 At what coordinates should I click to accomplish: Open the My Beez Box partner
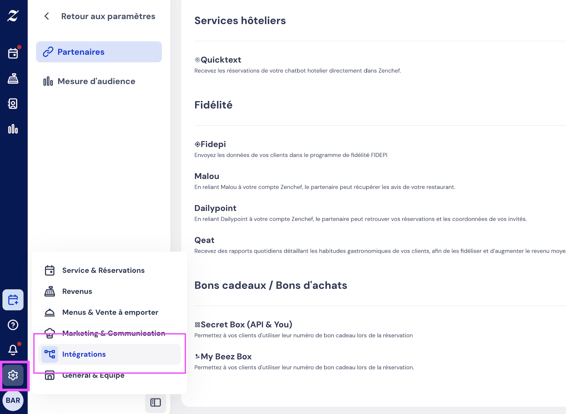[x=226, y=356]
